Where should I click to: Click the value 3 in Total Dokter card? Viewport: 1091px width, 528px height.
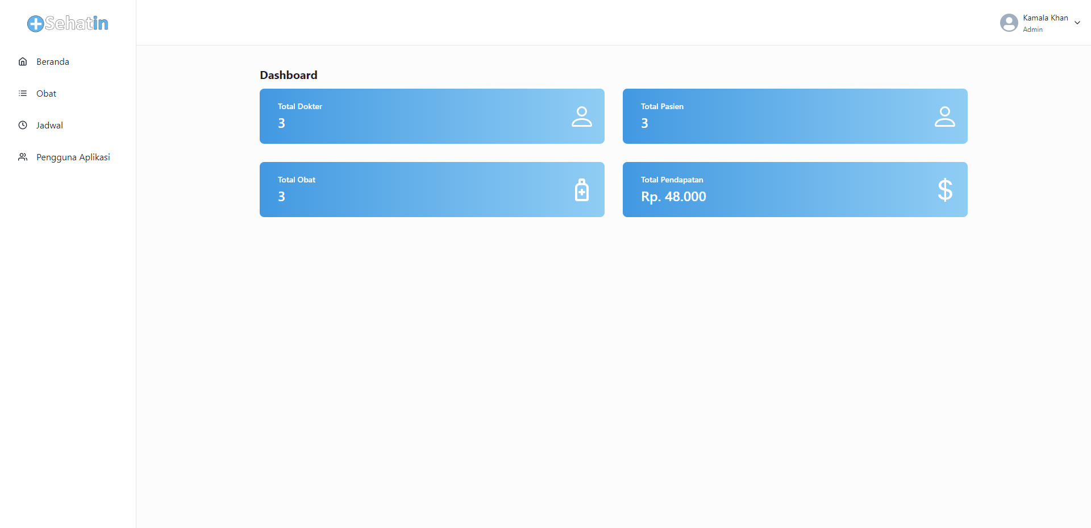pyautogui.click(x=281, y=123)
